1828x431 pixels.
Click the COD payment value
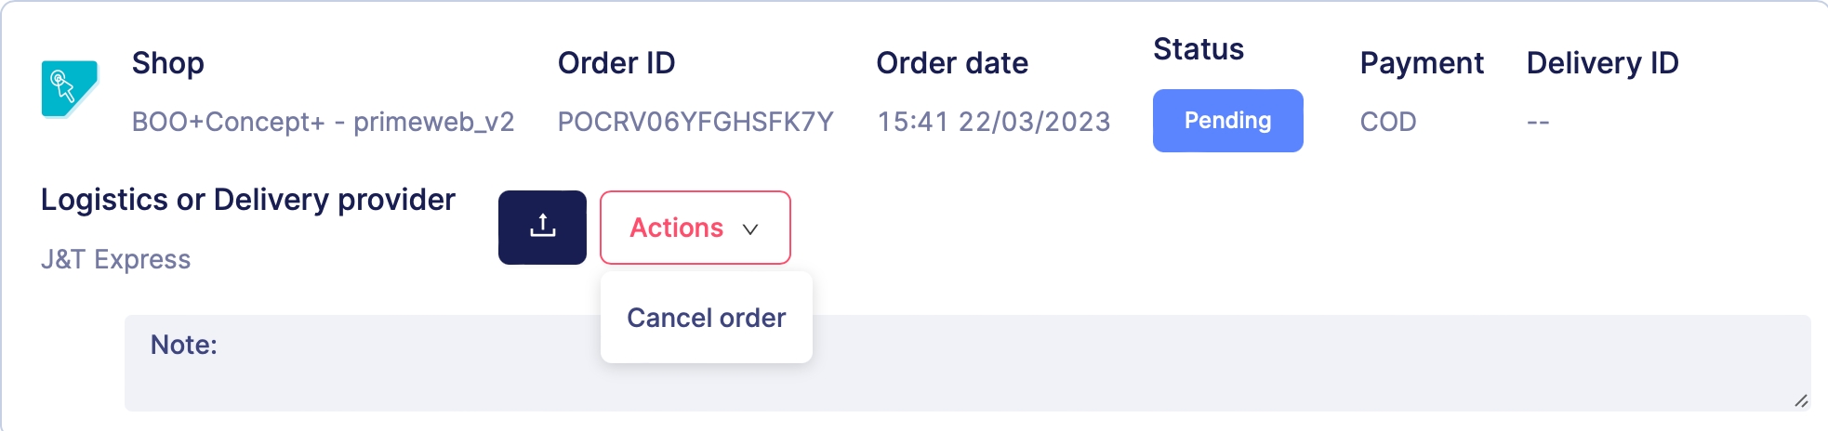1387,122
